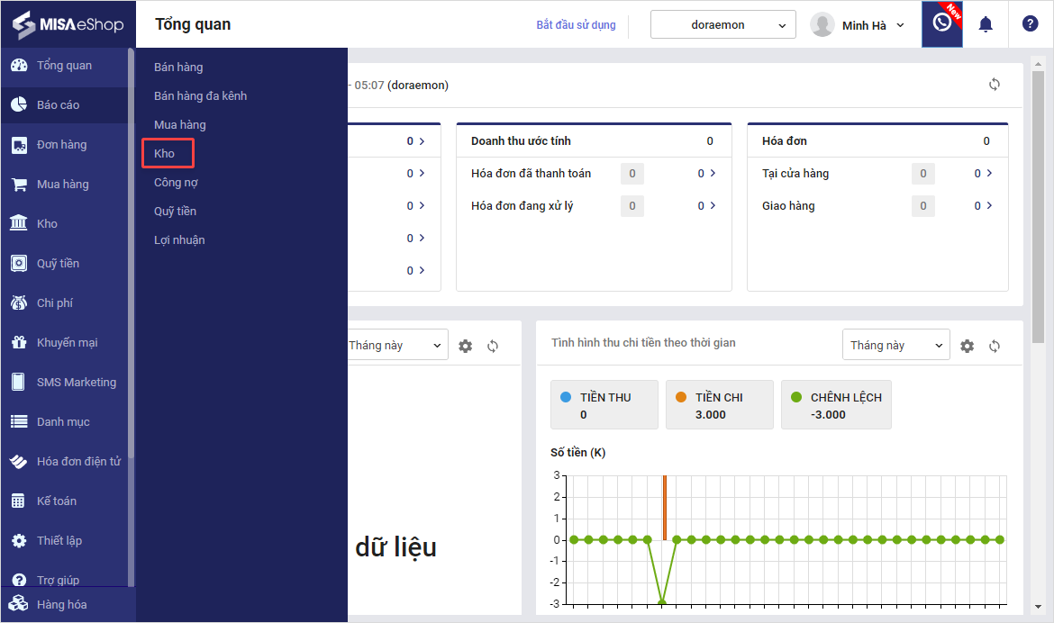Viewport: 1054px width, 623px height.
Task: Expand the Minh Hà account menu arrow
Action: (x=900, y=25)
